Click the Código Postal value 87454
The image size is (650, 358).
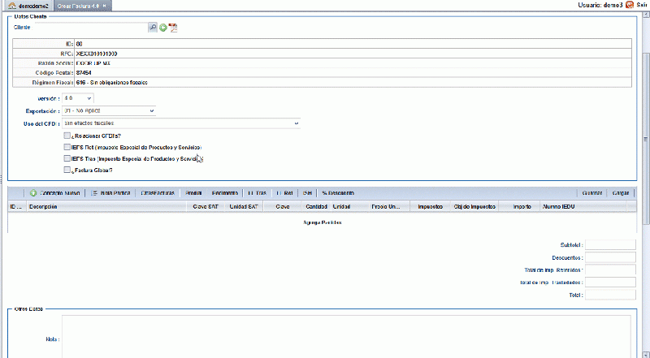click(x=84, y=73)
